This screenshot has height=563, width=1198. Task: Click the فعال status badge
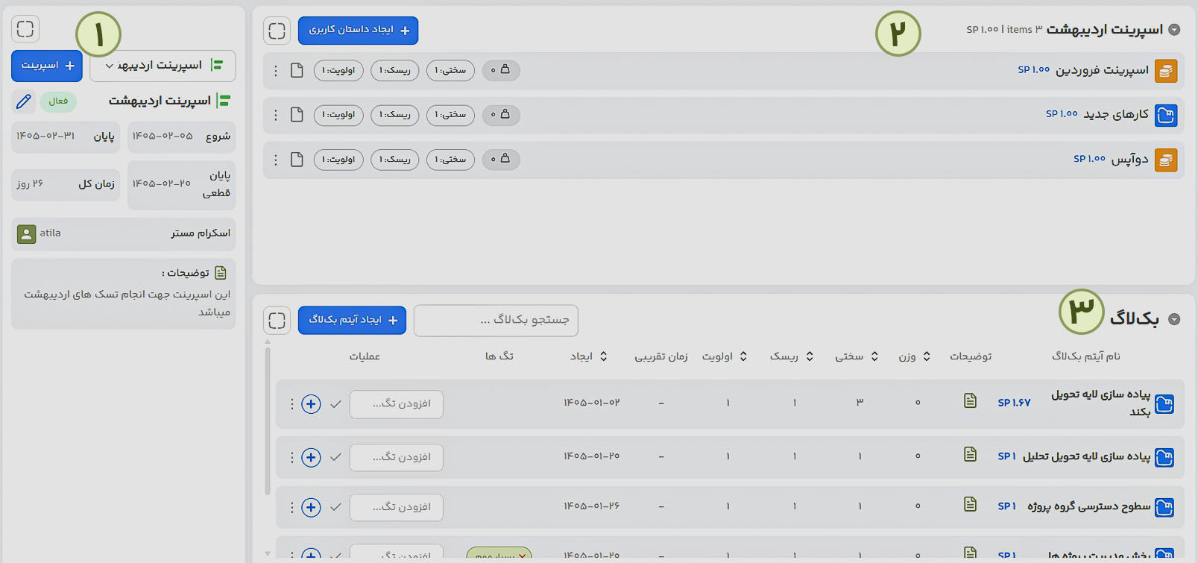(58, 101)
